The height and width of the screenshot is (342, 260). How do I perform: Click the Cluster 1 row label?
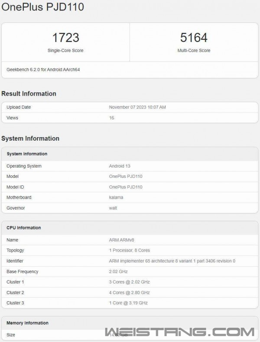[x=15, y=282]
